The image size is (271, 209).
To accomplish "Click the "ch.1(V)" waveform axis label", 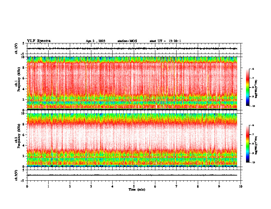I will [x=16, y=48].
